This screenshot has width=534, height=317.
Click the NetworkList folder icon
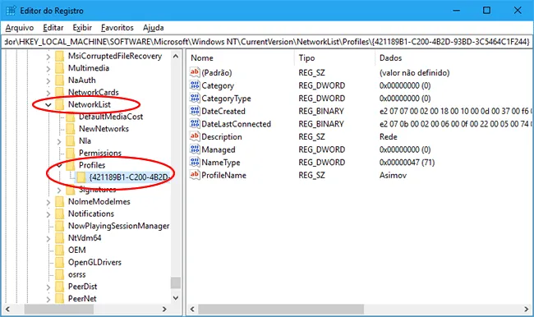coord(60,104)
